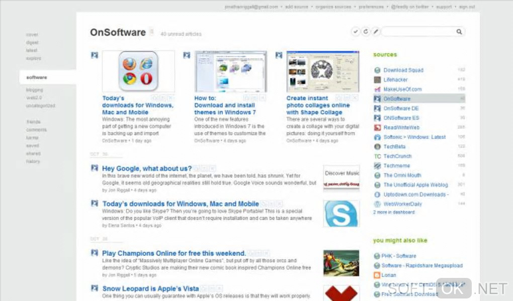The height and width of the screenshot is (301, 513).
Task: Click the search input field
Action: 418,32
